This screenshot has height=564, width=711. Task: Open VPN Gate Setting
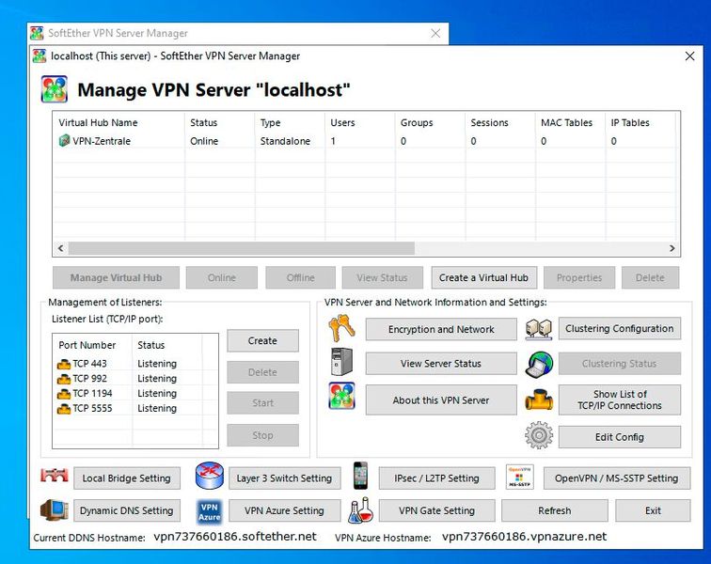click(x=436, y=510)
